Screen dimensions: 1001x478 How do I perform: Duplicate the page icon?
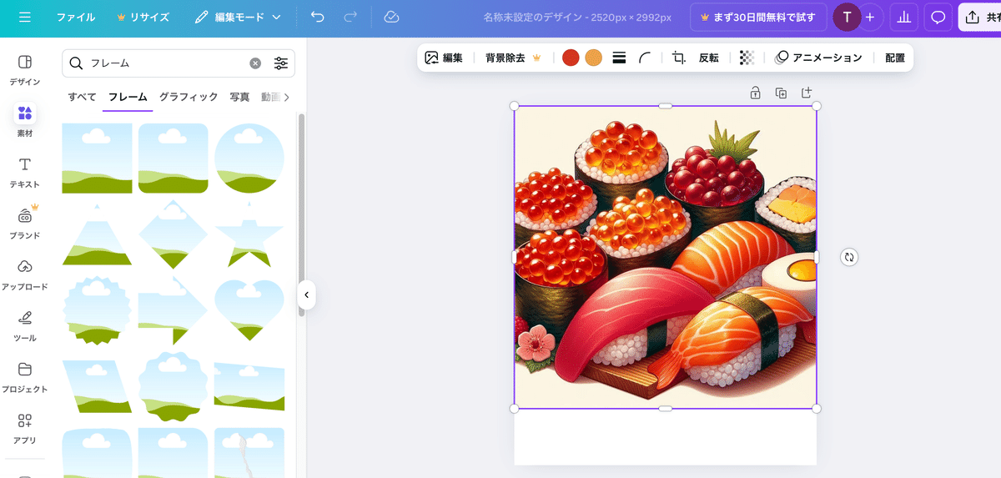tap(781, 93)
